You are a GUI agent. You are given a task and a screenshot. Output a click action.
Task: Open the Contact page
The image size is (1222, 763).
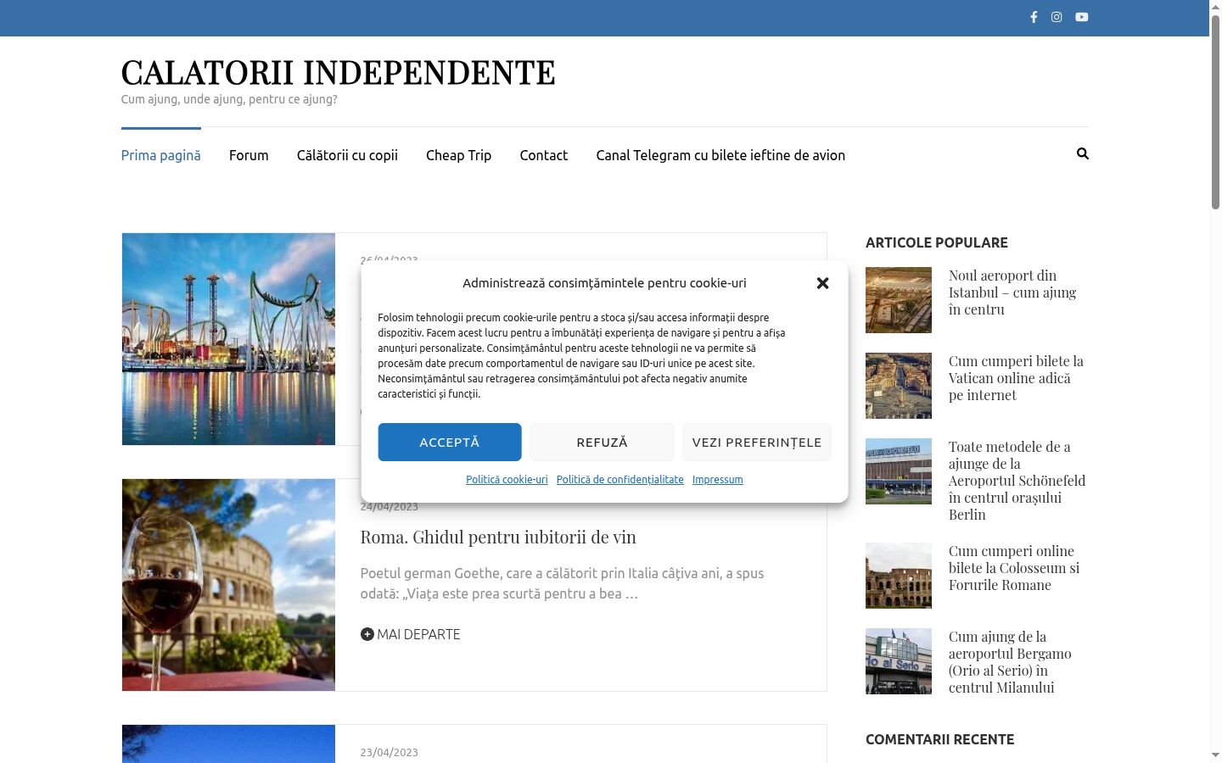pos(544,155)
